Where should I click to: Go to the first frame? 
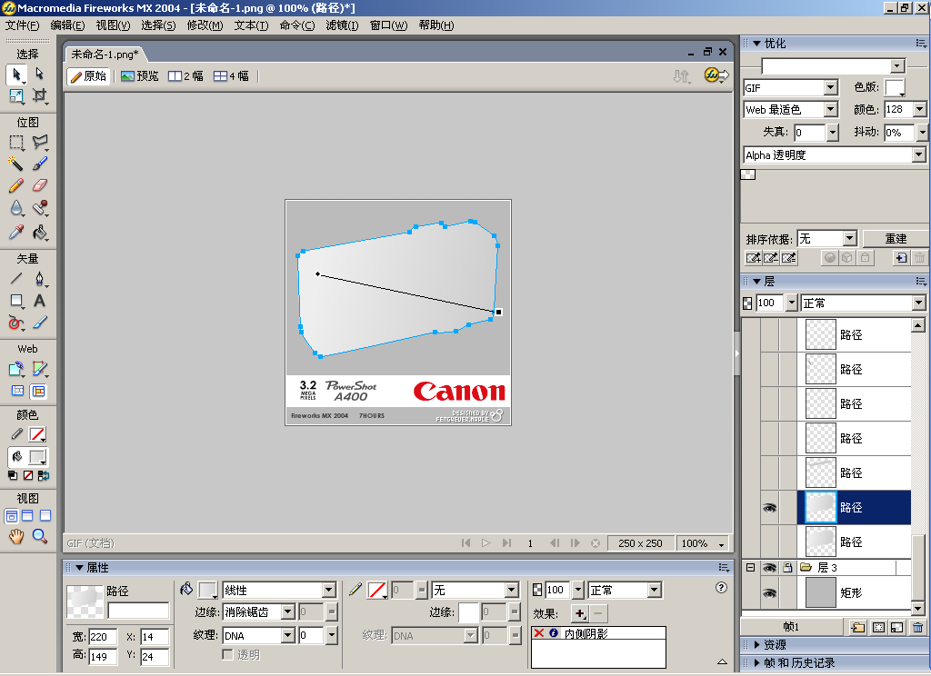(466, 543)
